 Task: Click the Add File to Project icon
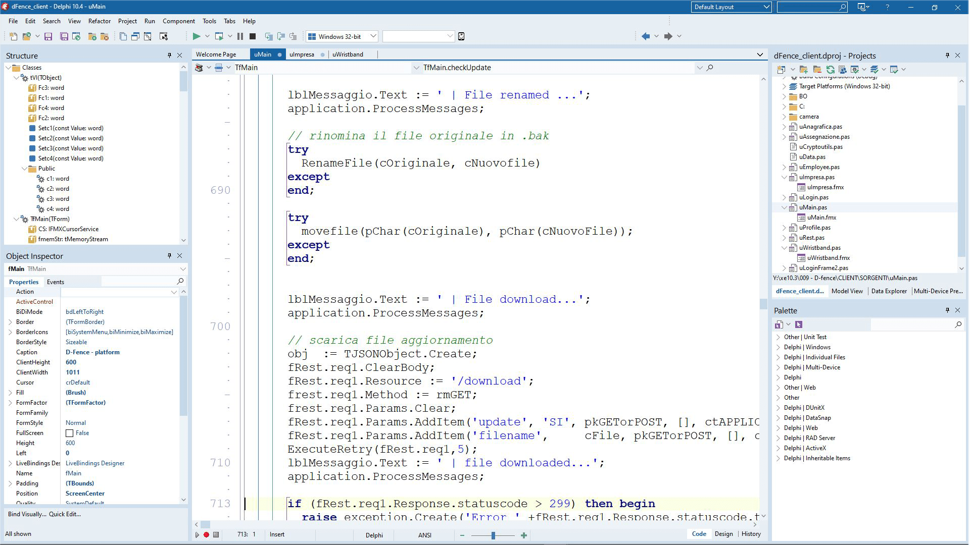(x=92, y=36)
